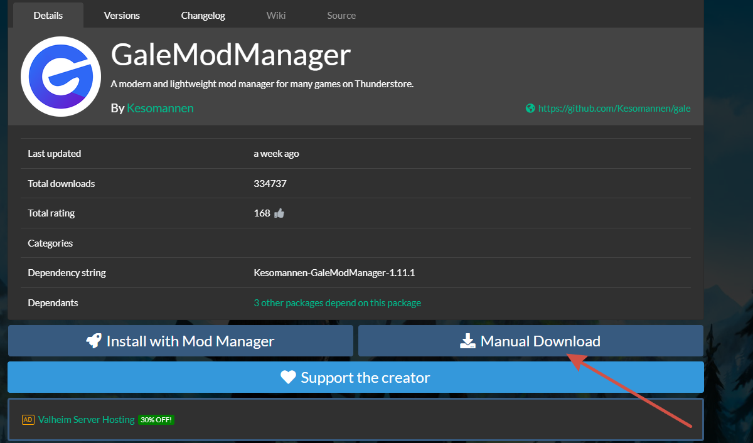Screen dimensions: 753x443
Task: Click the heart icon on Support the creator
Action: tap(288, 377)
